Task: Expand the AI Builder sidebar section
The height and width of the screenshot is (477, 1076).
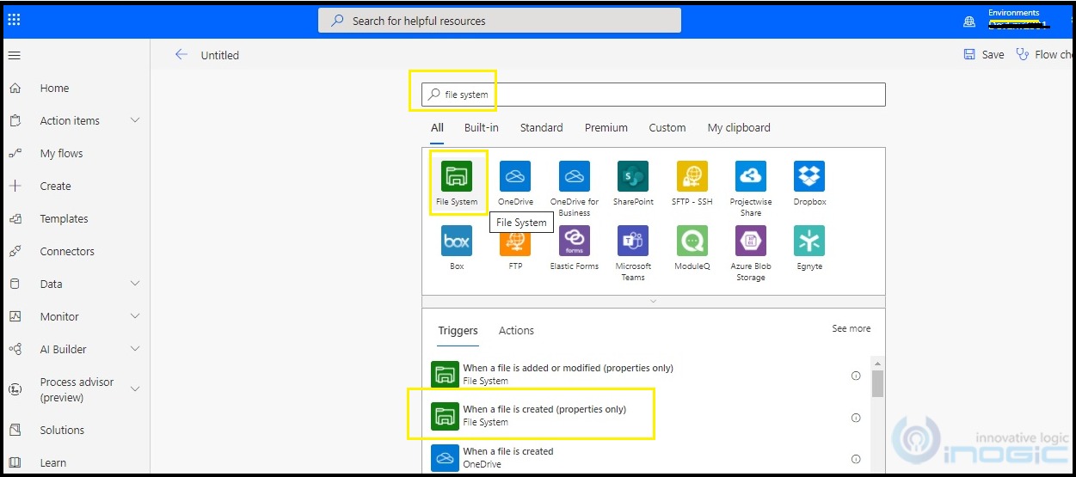Action: coord(135,349)
